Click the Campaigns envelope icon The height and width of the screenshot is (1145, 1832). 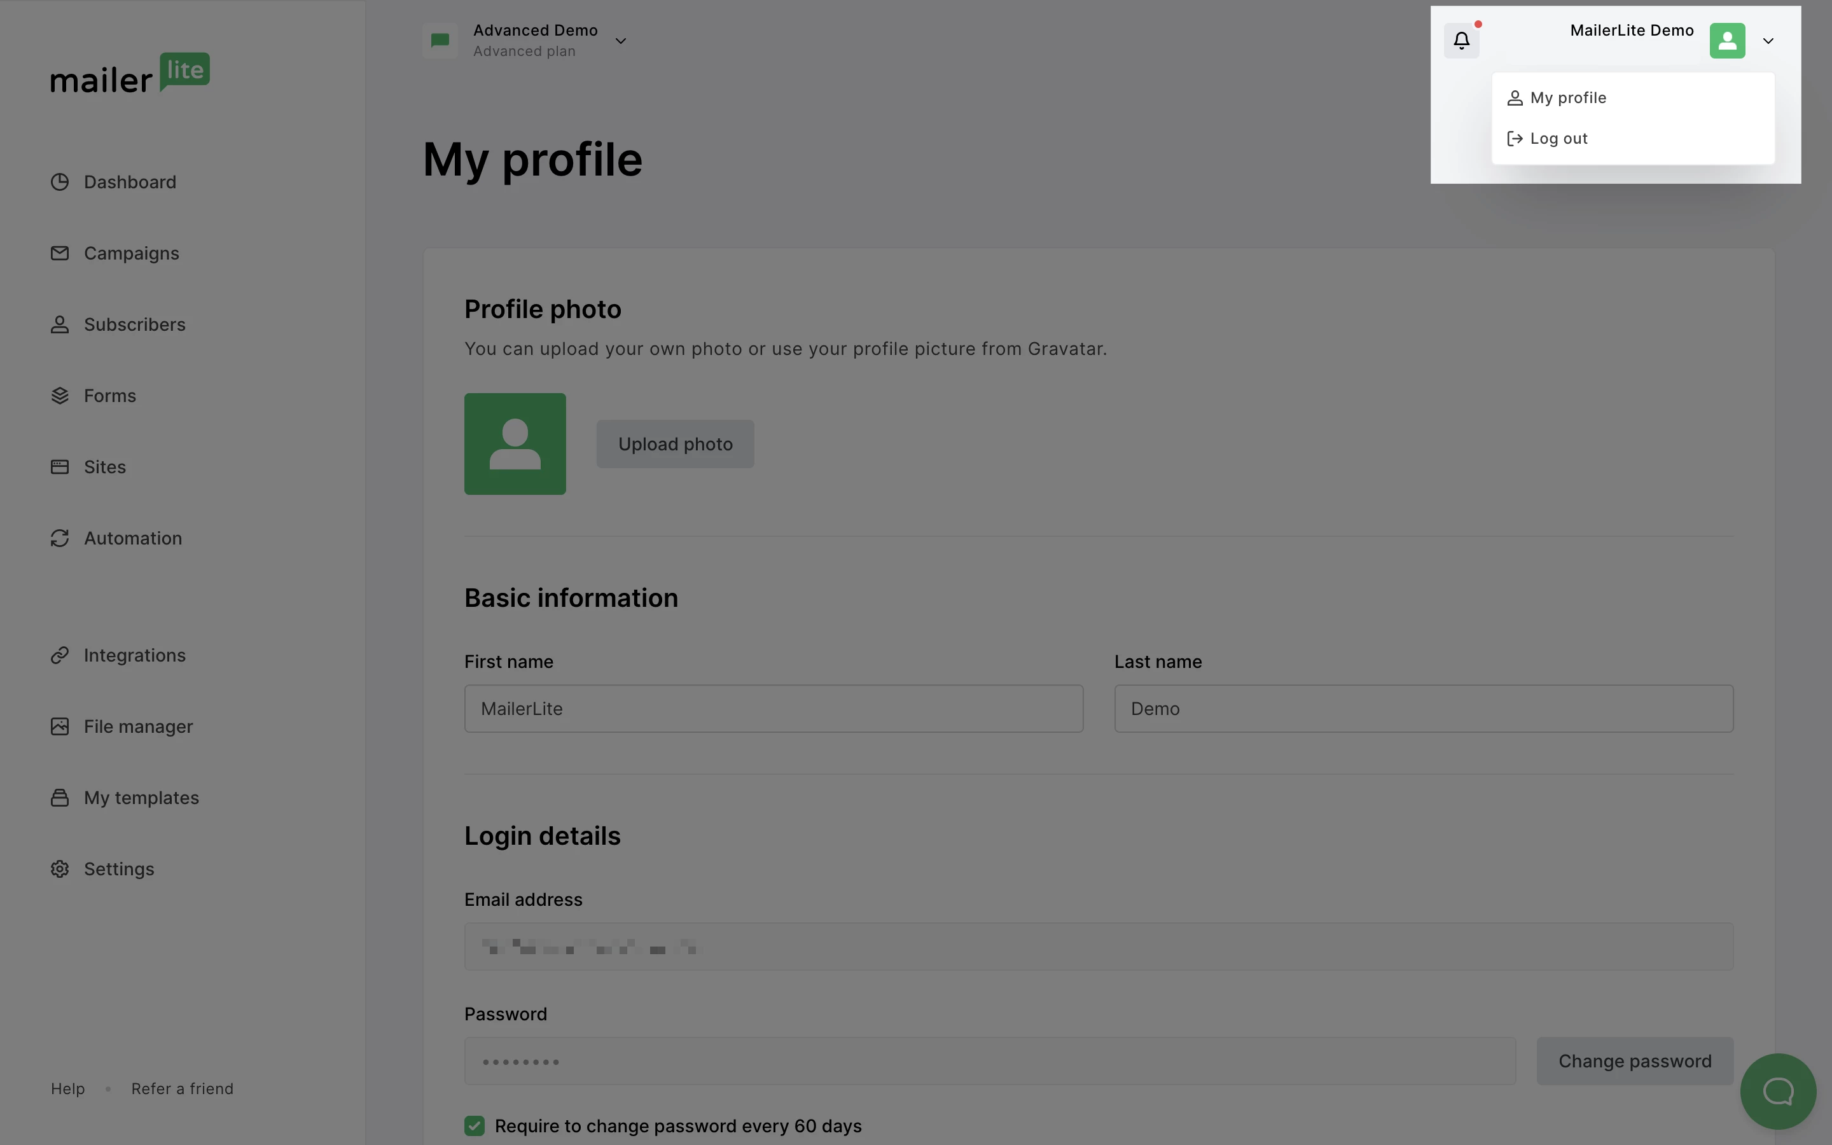[60, 253]
